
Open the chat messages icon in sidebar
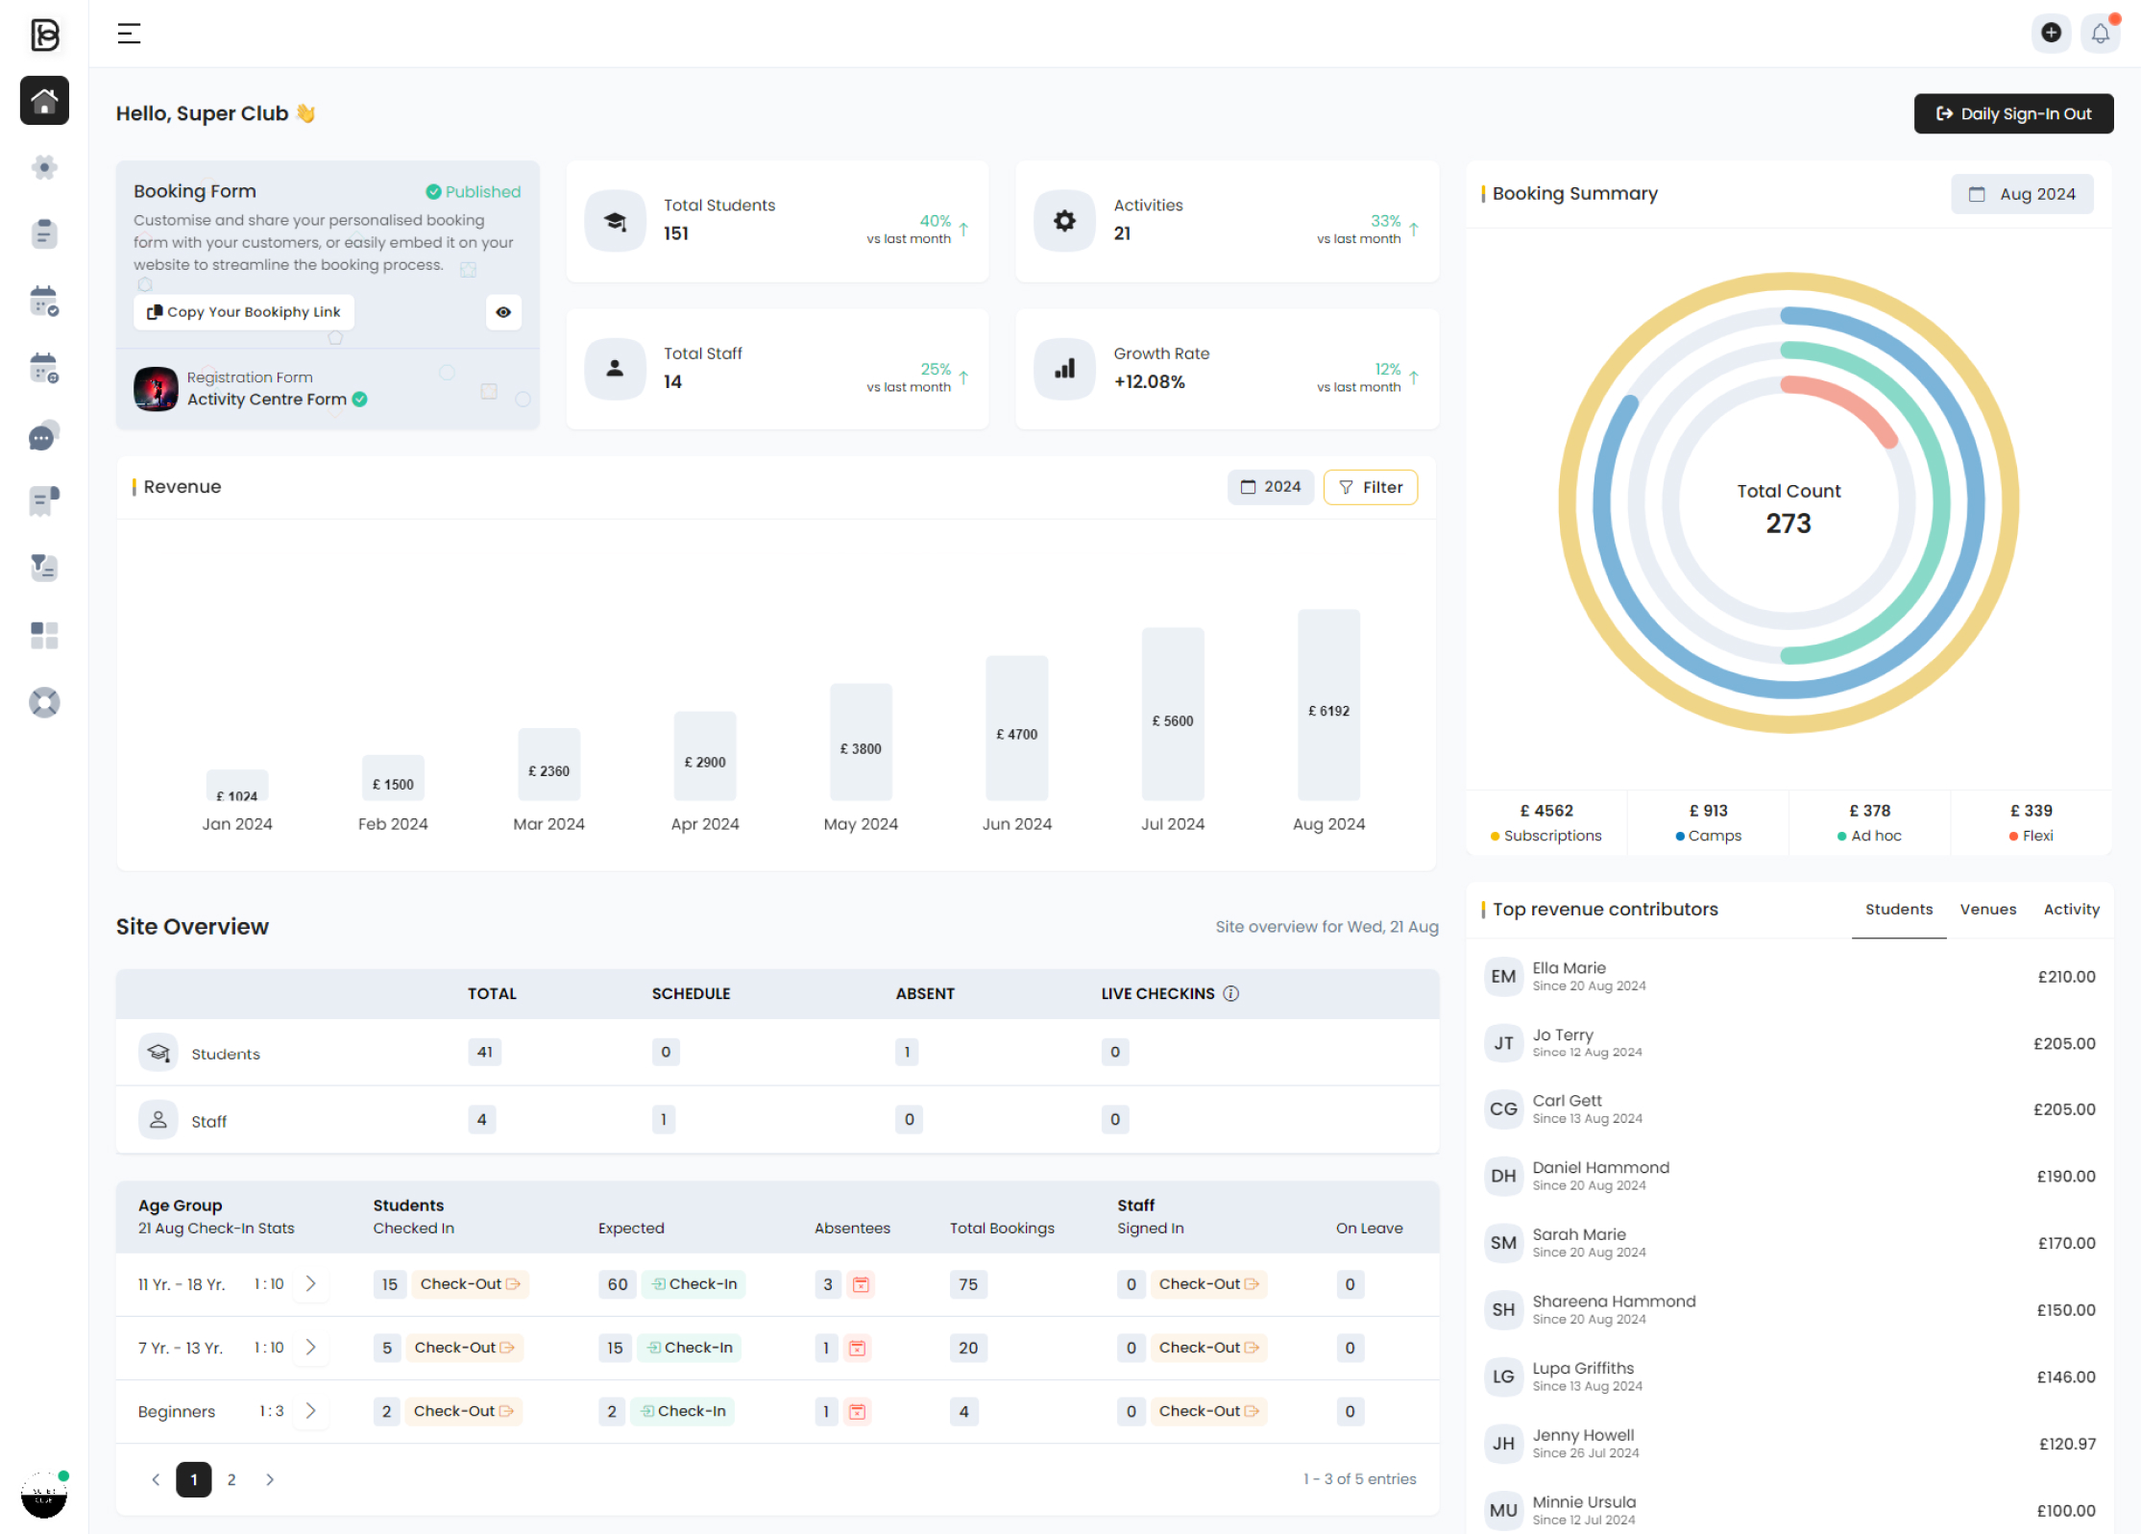[x=44, y=435]
